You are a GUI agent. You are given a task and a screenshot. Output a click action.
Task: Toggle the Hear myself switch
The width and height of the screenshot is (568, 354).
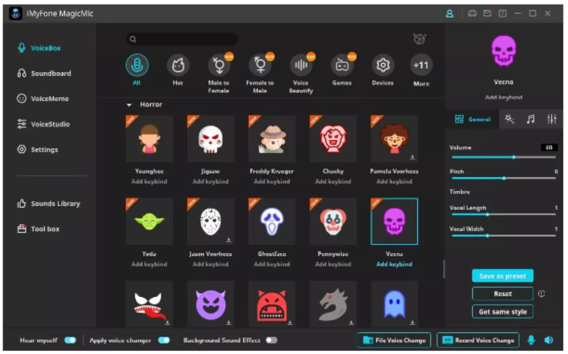70,340
